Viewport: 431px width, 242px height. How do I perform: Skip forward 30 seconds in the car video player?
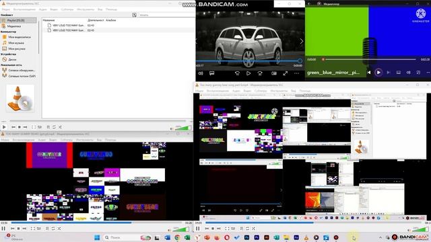(x=260, y=73)
